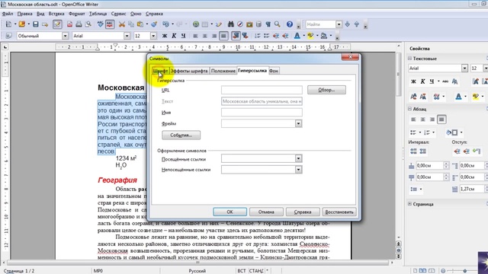The height and width of the screenshot is (274, 488).
Task: Click the Zoom magnifier icon in toolbar
Action: coord(278,24)
